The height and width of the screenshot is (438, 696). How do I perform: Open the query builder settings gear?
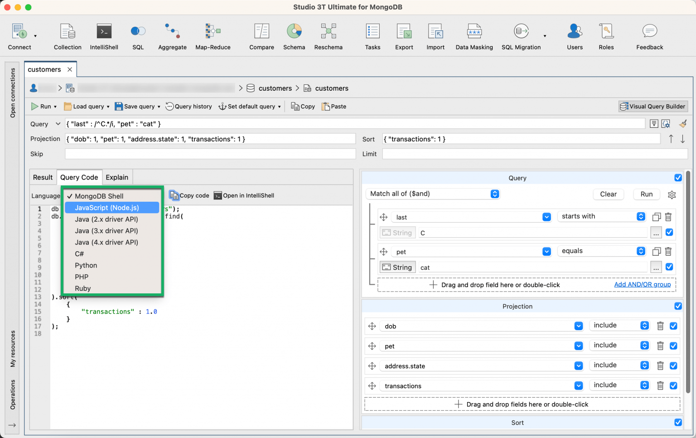coord(672,195)
